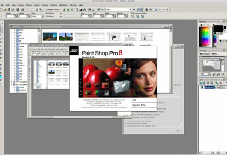Click the New Raster Layer icon
238x156 pixels.
(200, 83)
